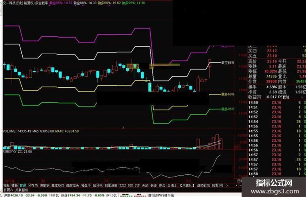Click the 做多95%: 14.36 legend value
306x197 pixels.
coord(133,3)
